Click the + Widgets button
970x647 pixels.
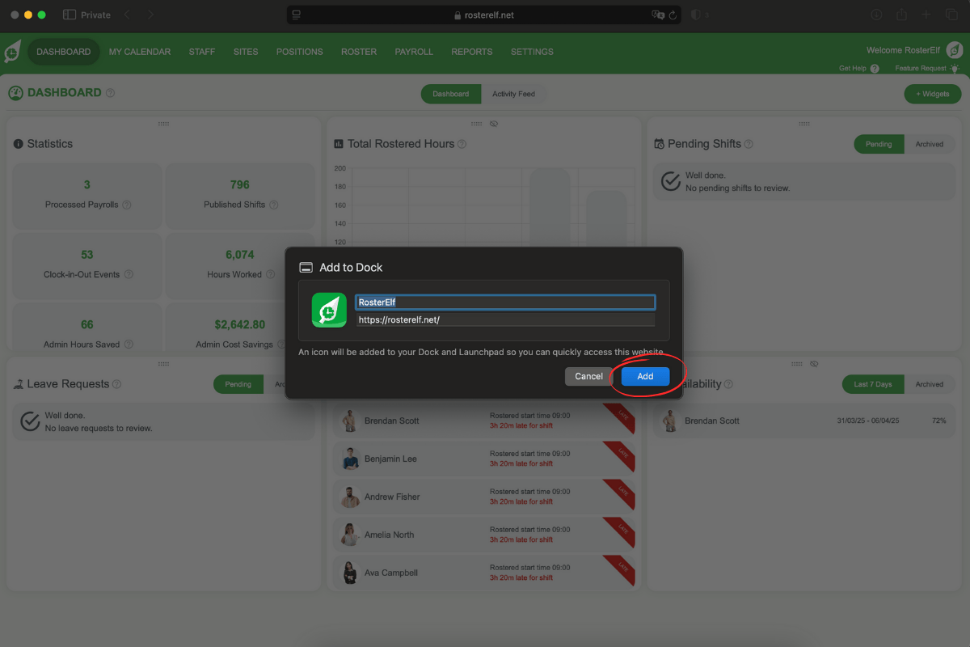point(932,94)
